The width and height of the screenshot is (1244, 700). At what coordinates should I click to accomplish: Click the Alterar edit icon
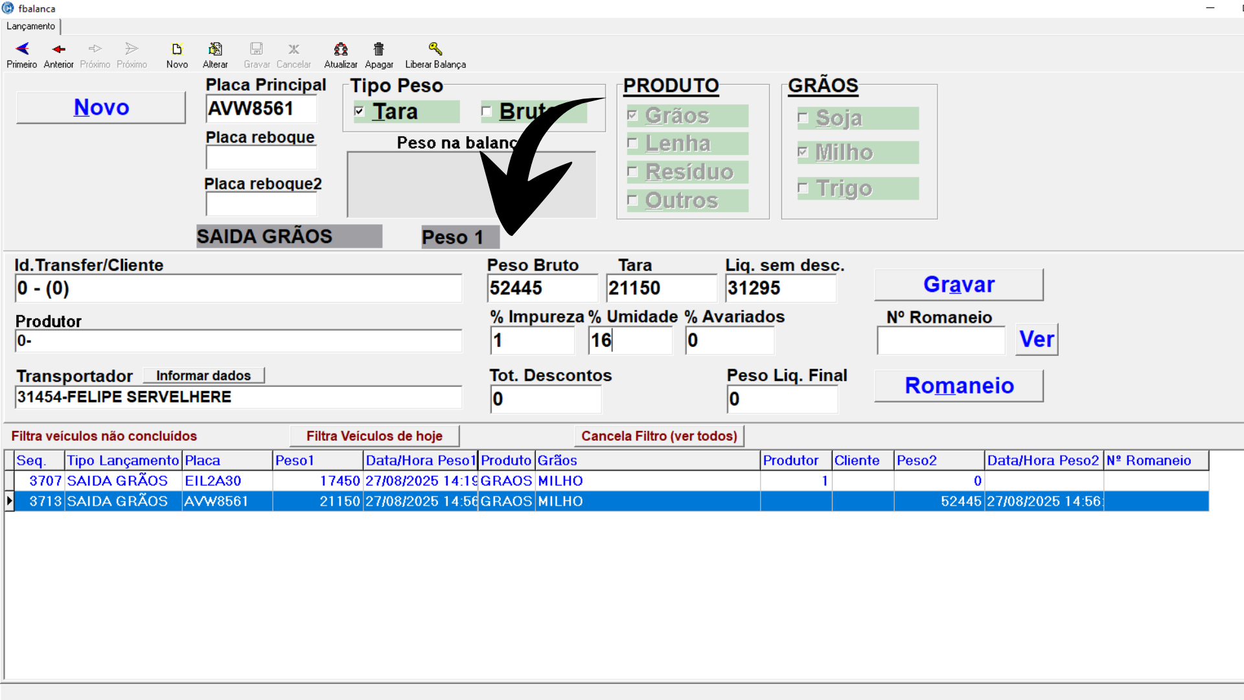tap(215, 49)
